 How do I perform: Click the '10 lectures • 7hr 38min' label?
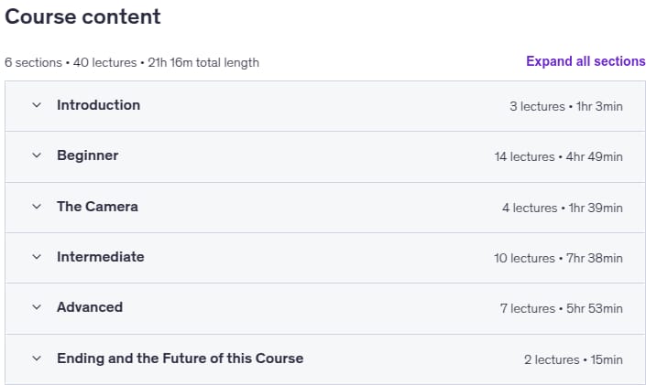tap(558, 258)
